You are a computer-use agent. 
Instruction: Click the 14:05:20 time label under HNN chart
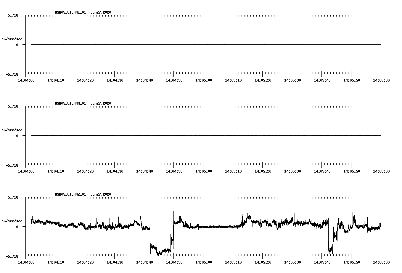(x=263, y=171)
